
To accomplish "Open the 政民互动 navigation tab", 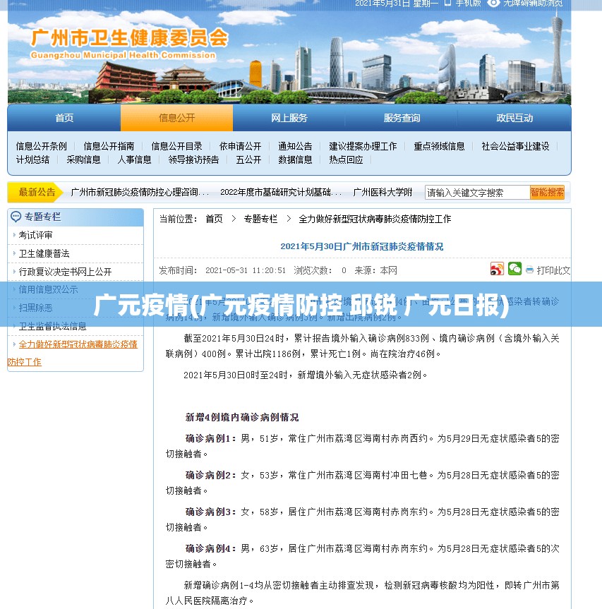I will [514, 118].
